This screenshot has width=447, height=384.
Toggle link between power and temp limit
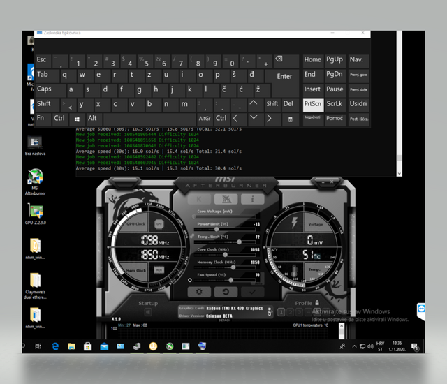[192, 236]
